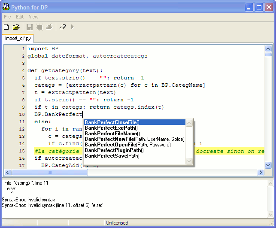Click line number 10 in gutter
The height and width of the screenshot is (228, 276).
(x=22, y=115)
